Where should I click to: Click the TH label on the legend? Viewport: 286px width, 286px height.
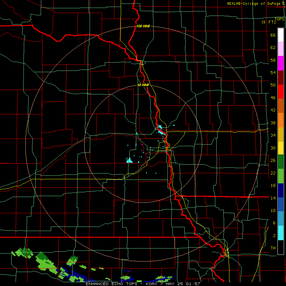tap(273, 248)
